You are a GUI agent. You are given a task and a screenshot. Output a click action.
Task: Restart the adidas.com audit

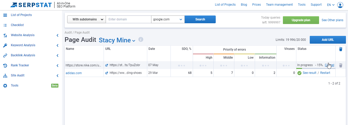click(x=325, y=73)
